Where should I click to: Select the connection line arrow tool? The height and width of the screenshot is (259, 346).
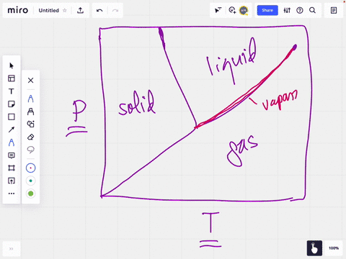tap(12, 129)
